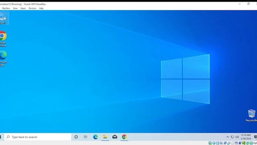Click the volume speaker tray icon

click(x=237, y=137)
